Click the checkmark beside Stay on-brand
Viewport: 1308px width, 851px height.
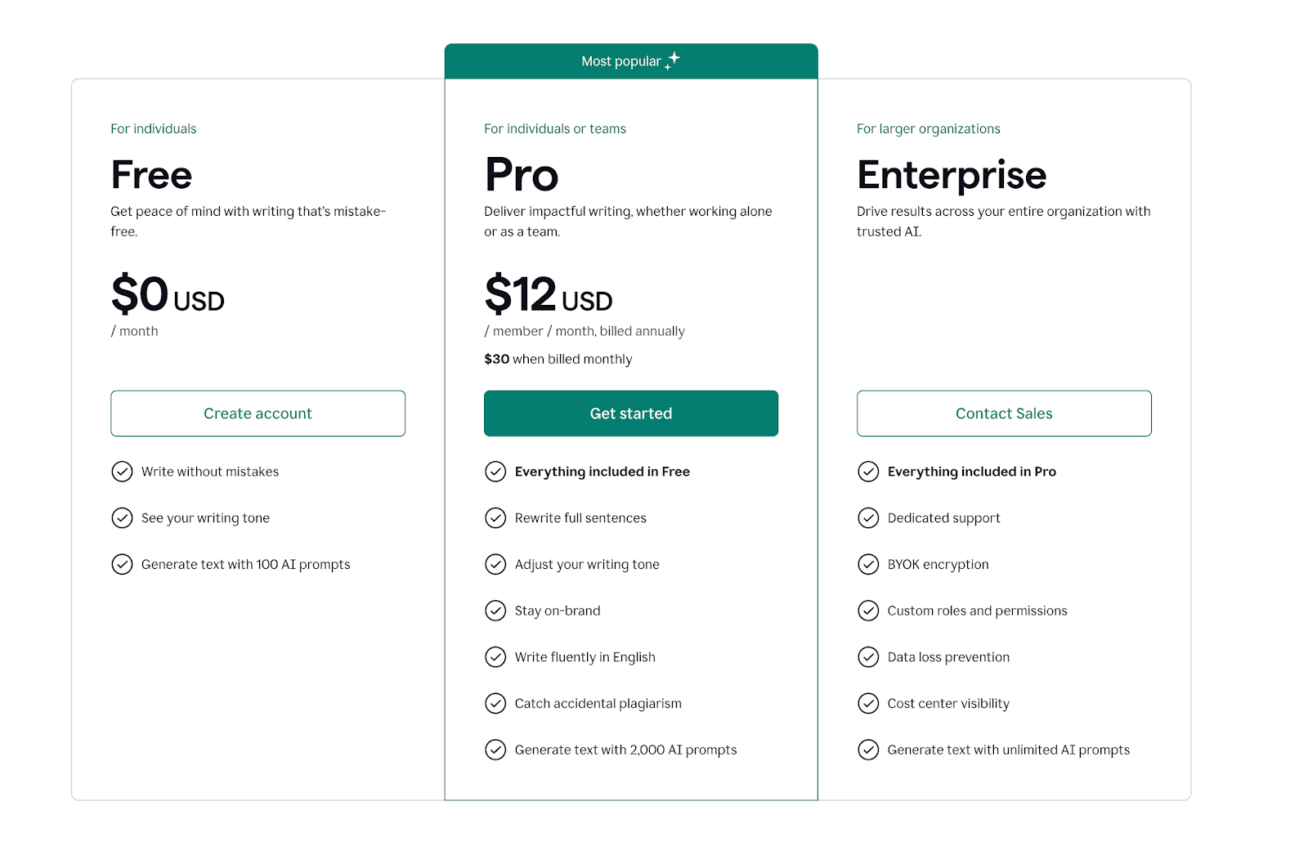pos(496,611)
